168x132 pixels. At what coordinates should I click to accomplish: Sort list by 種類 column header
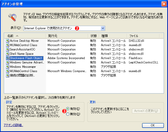point(113,36)
